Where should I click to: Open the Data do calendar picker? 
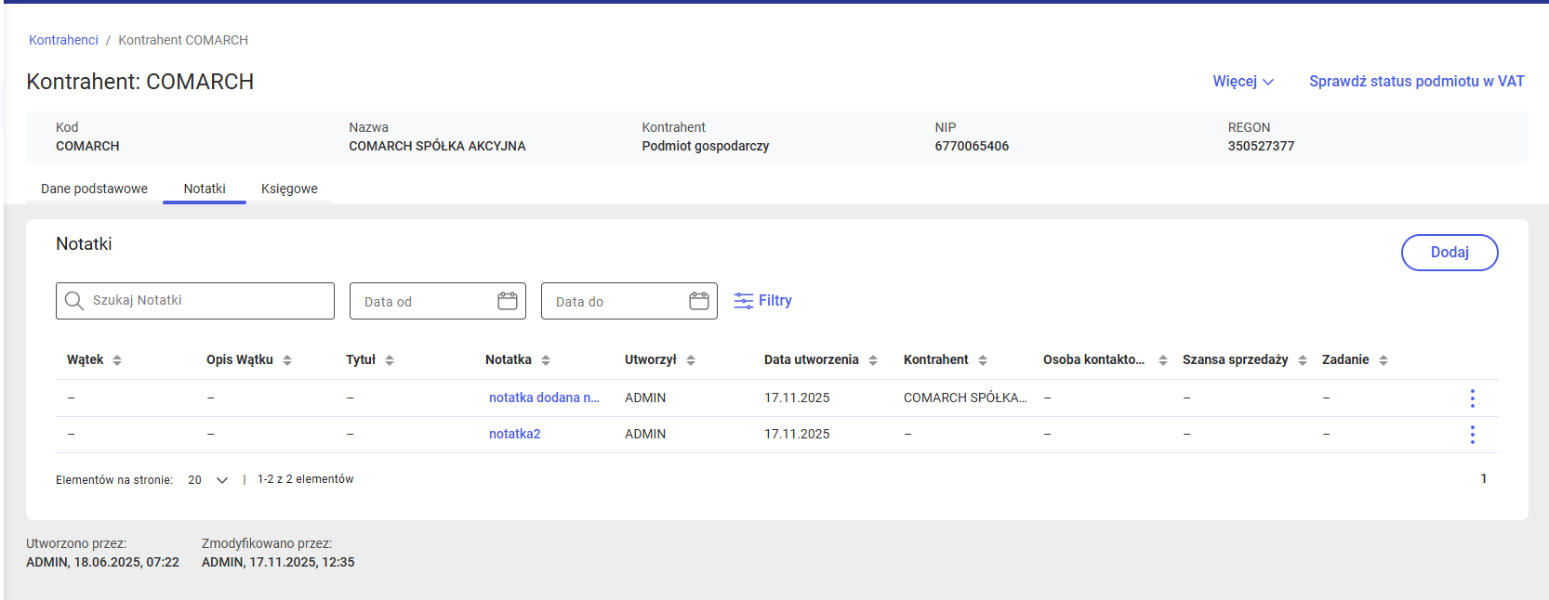698,301
